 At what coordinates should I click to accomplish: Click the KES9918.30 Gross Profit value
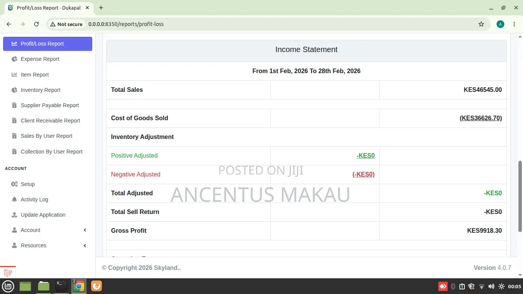484,230
